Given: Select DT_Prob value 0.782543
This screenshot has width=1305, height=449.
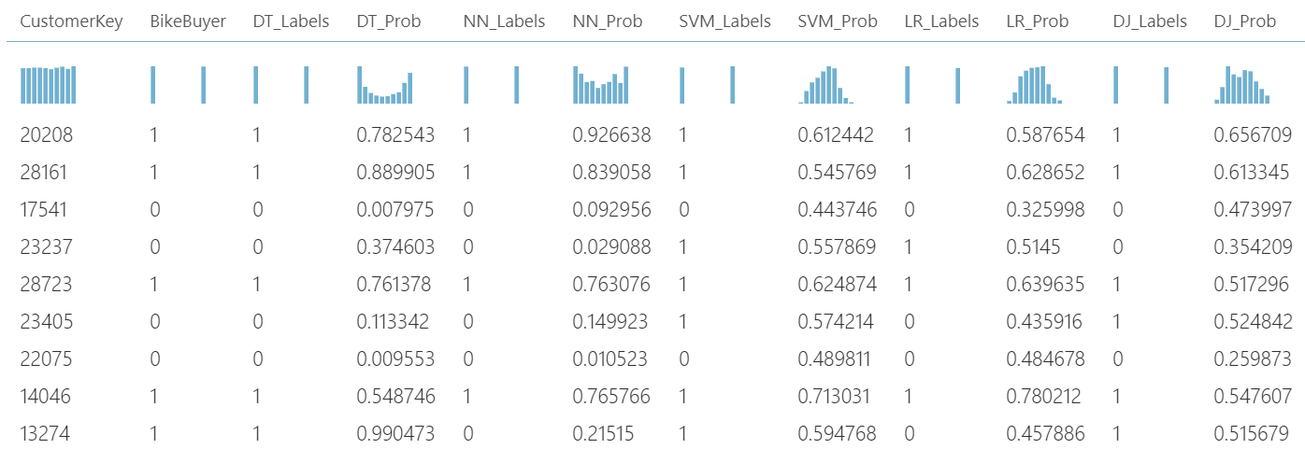Looking at the screenshot, I should (395, 135).
